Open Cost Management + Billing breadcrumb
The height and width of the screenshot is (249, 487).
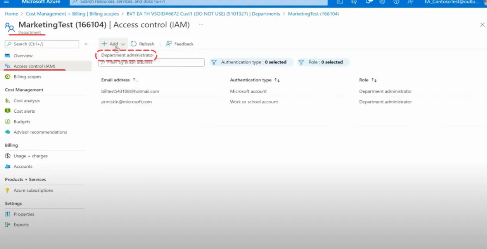[73, 14]
